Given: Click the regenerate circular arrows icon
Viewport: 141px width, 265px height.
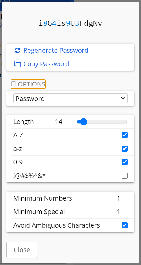Looking at the screenshot, I should (x=17, y=50).
